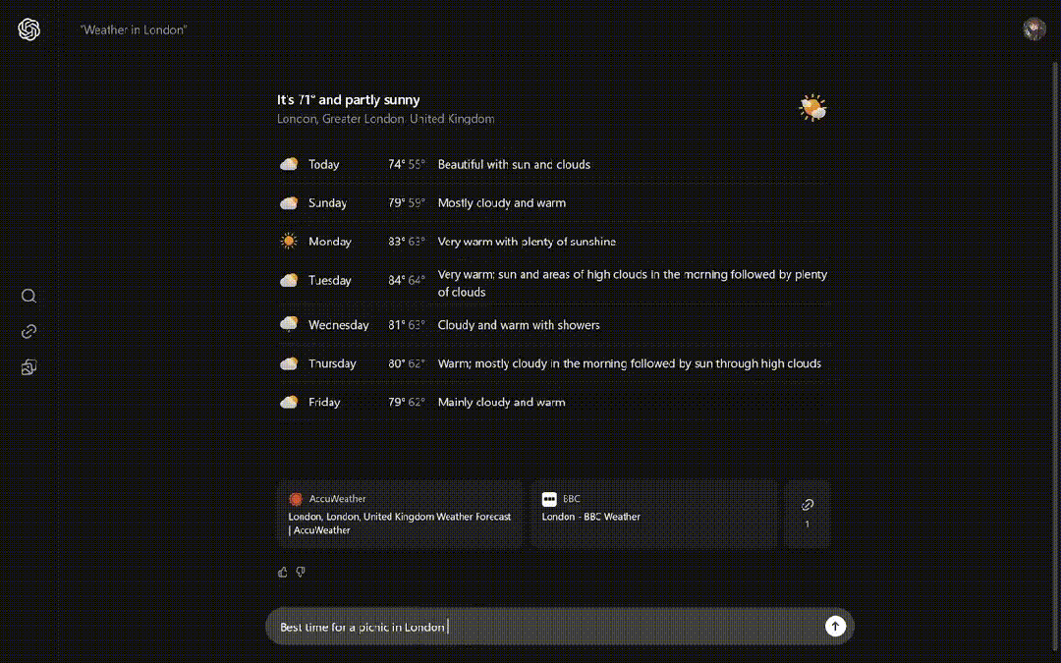This screenshot has height=663, width=1061.
Task: Click the "Weather in London" chat title
Action: coord(134,30)
